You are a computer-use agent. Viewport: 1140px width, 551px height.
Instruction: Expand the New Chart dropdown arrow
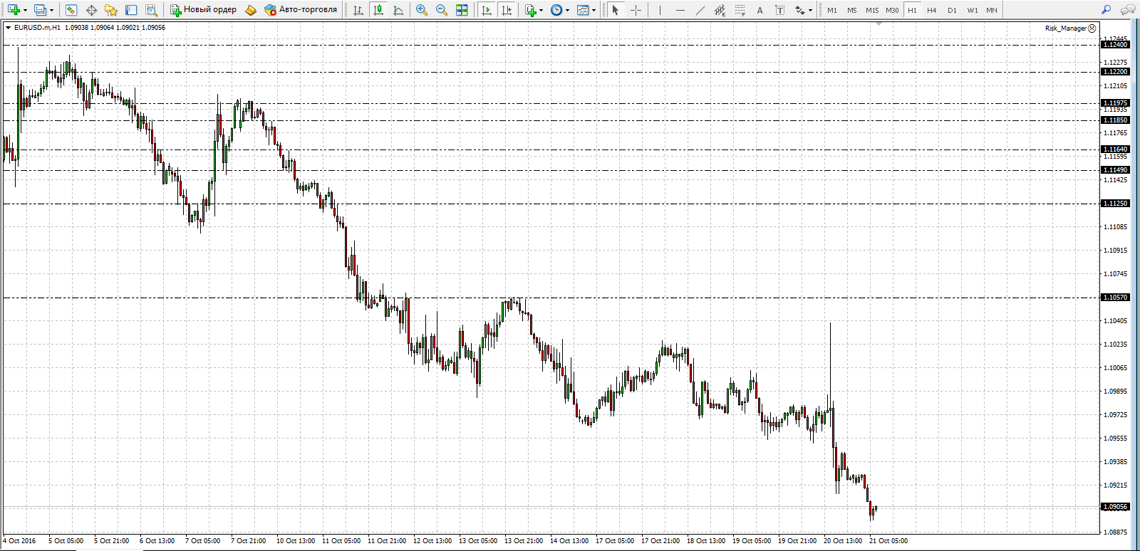(x=25, y=10)
